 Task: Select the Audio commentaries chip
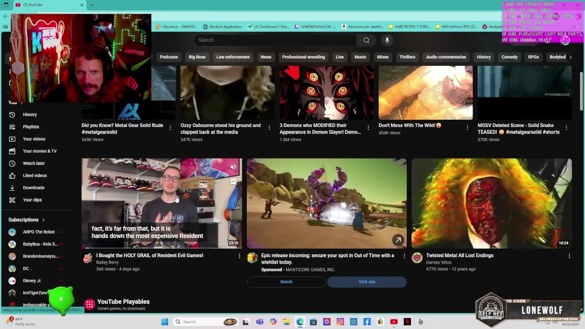[x=446, y=57]
